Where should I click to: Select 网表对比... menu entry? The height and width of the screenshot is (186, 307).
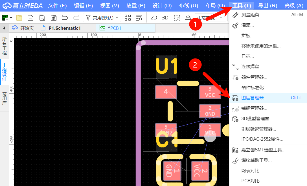point(268,171)
